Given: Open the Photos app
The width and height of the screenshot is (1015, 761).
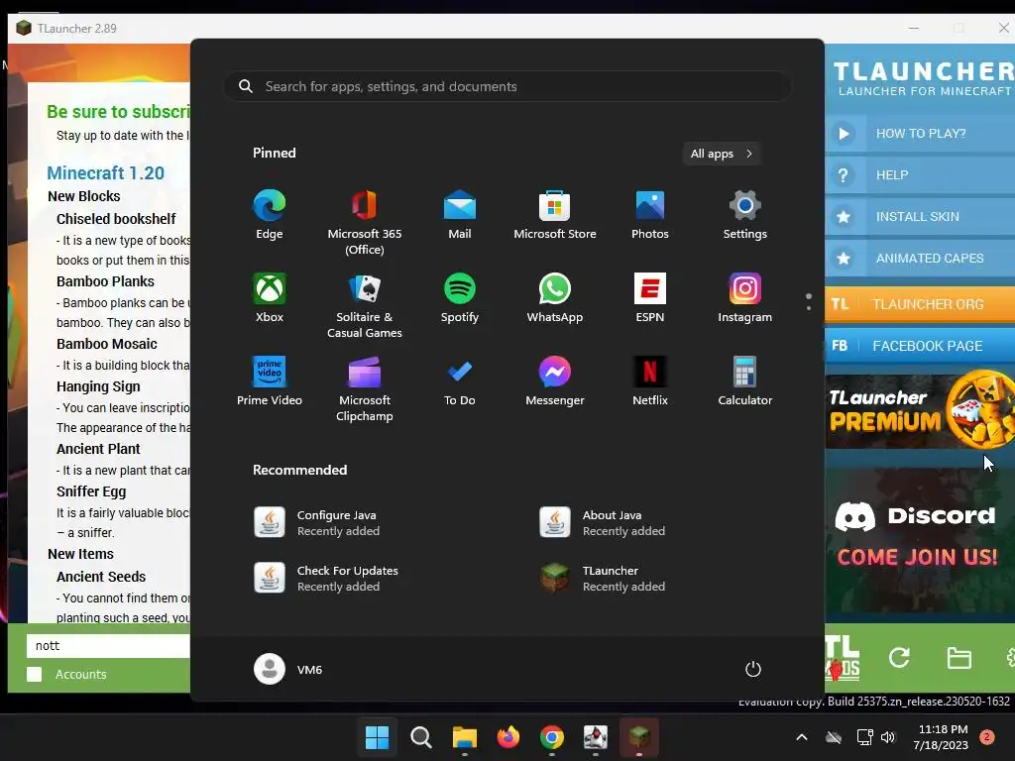Looking at the screenshot, I should (x=650, y=215).
